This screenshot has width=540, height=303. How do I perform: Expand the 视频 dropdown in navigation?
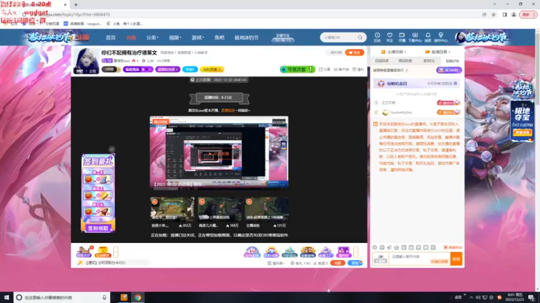pyautogui.click(x=175, y=38)
